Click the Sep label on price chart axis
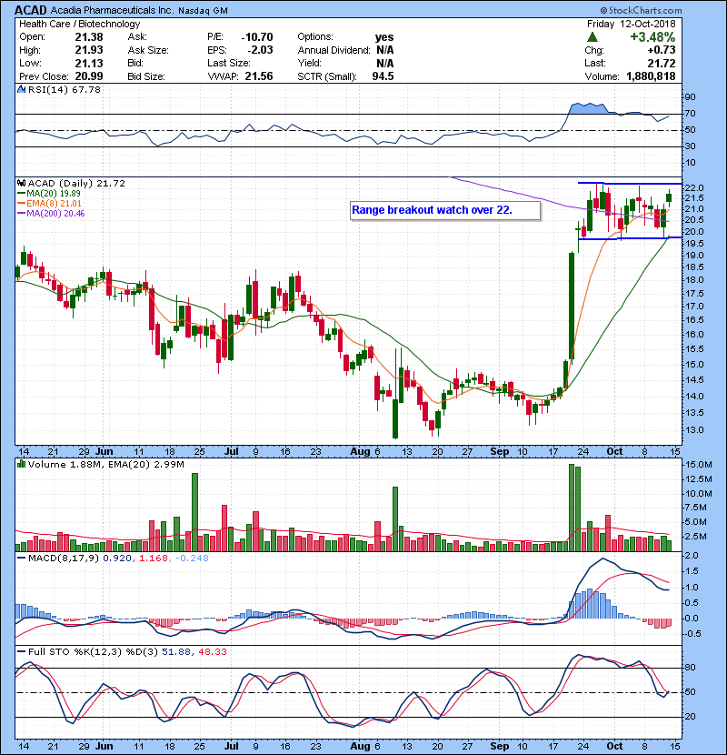 click(500, 452)
